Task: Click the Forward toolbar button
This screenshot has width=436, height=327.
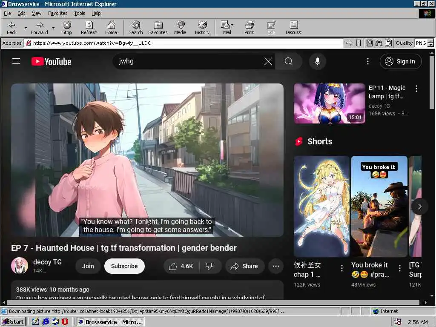Action: [39, 28]
